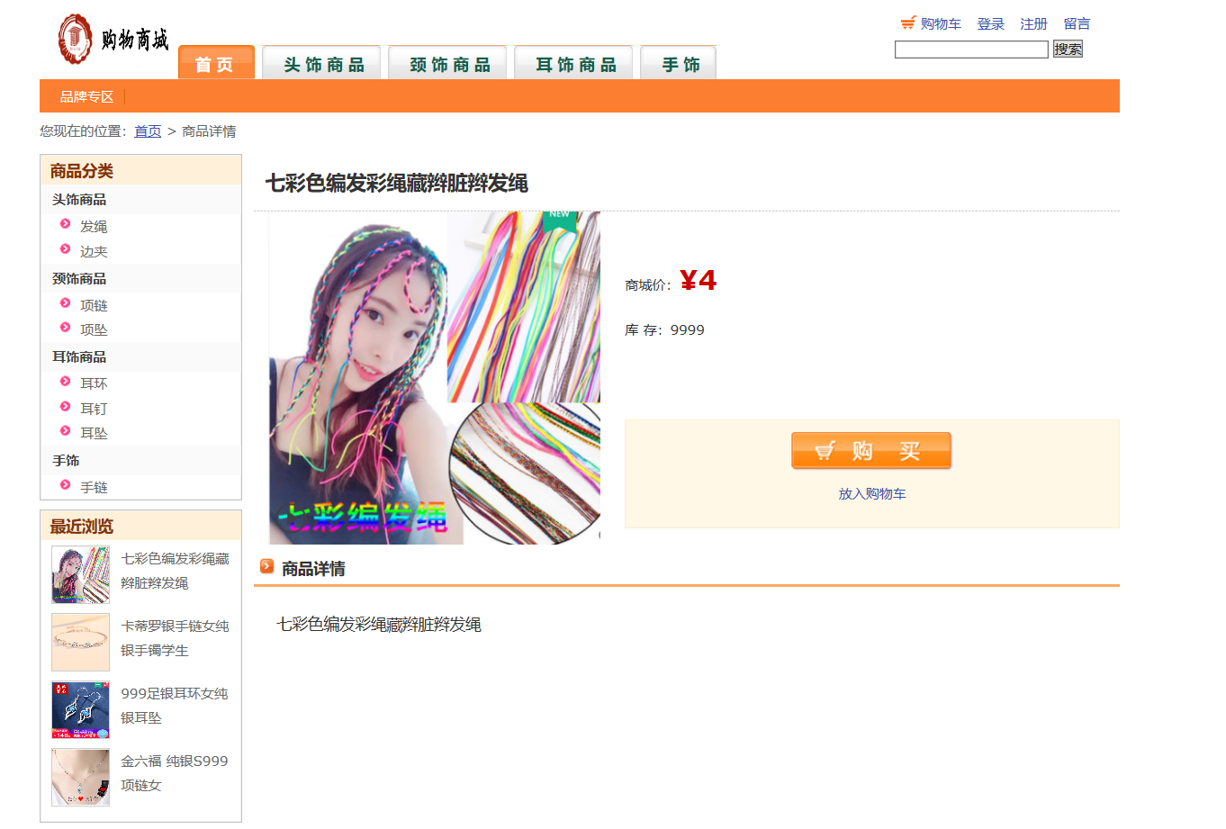The height and width of the screenshot is (829, 1226).
Task: Open the 999足银耳环 thumbnail in recently viewed
Action: [80, 710]
